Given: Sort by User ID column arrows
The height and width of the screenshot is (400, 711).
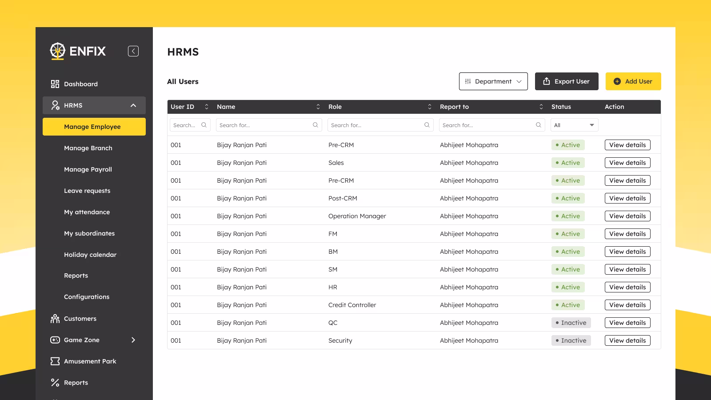Looking at the screenshot, I should [207, 107].
